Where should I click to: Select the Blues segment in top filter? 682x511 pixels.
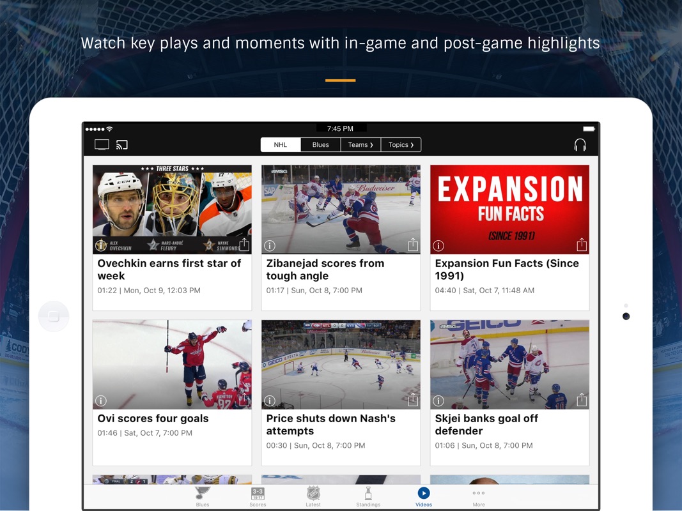click(321, 145)
